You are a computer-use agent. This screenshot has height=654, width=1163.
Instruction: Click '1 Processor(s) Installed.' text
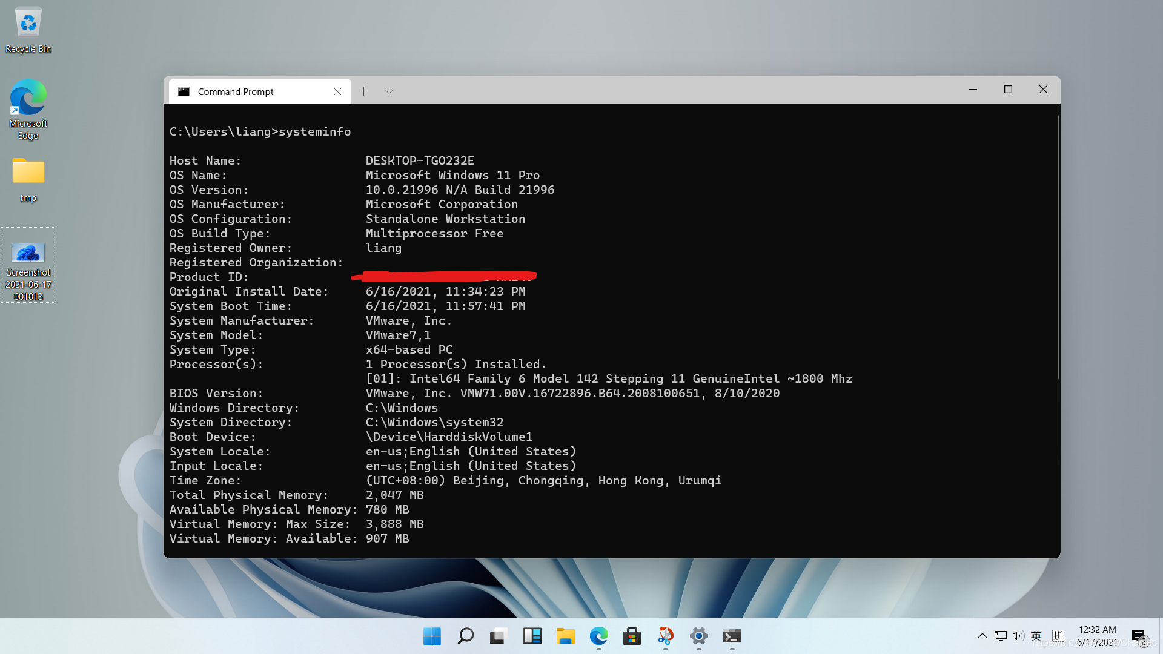click(456, 364)
